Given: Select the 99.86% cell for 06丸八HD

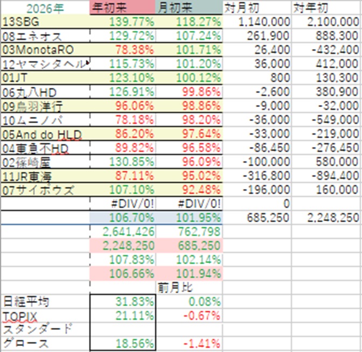Looking at the screenshot, I should [189, 92].
